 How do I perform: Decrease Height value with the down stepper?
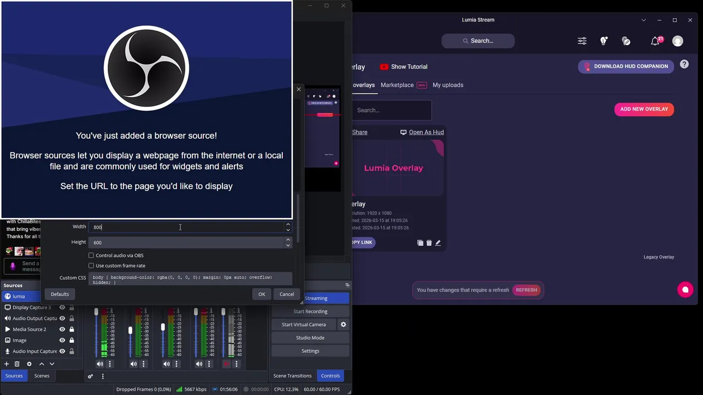(288, 245)
